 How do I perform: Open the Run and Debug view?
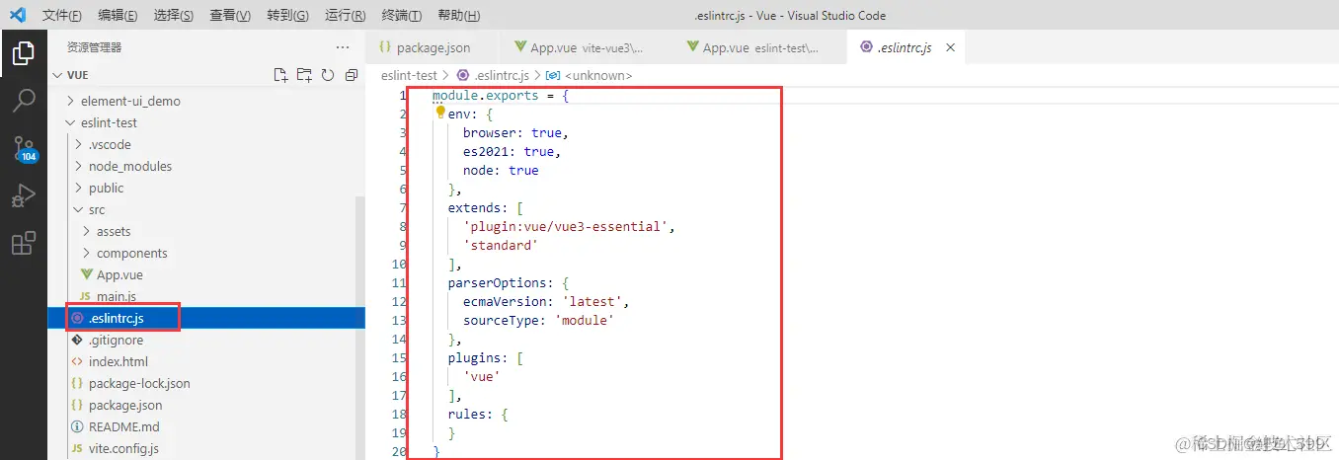(24, 195)
